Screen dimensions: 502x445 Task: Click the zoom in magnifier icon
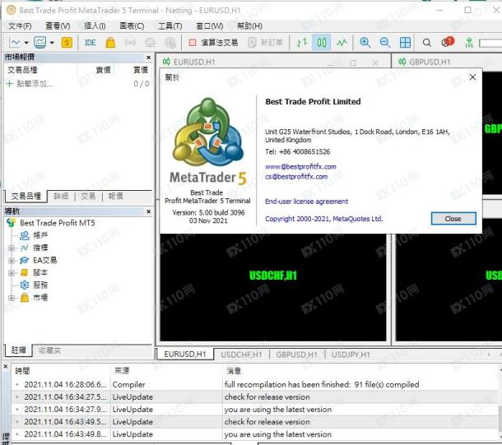coord(365,43)
